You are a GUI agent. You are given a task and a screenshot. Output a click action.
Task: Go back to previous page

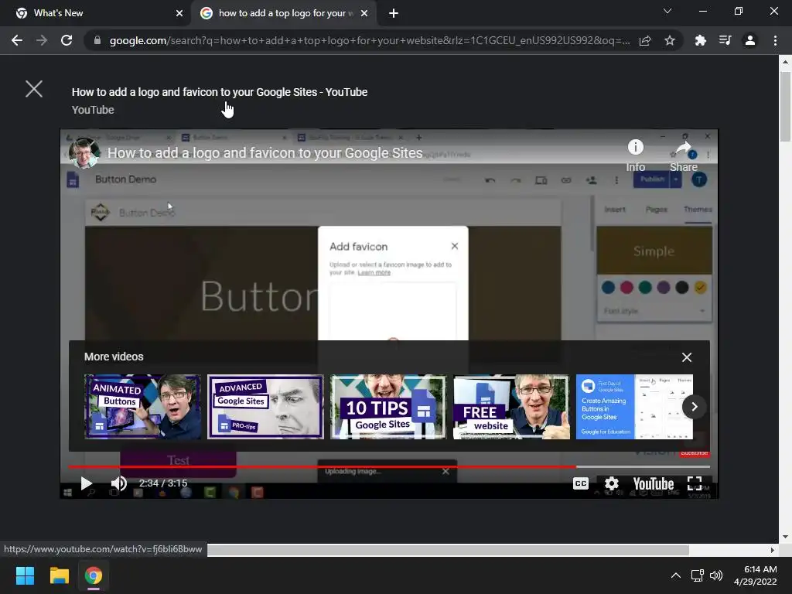click(17, 40)
